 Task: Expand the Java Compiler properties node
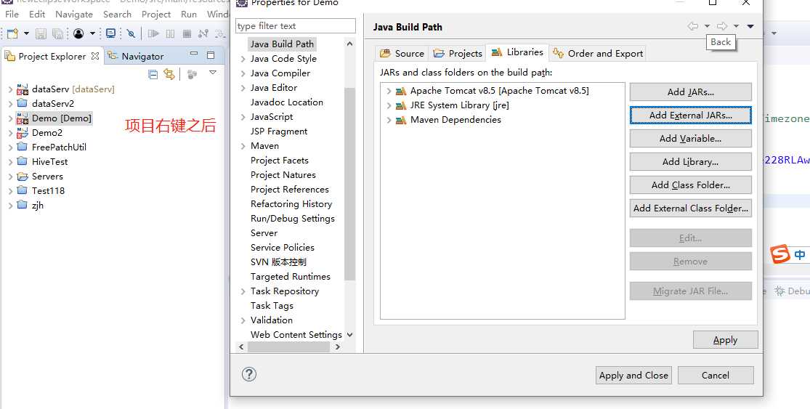pyautogui.click(x=243, y=73)
